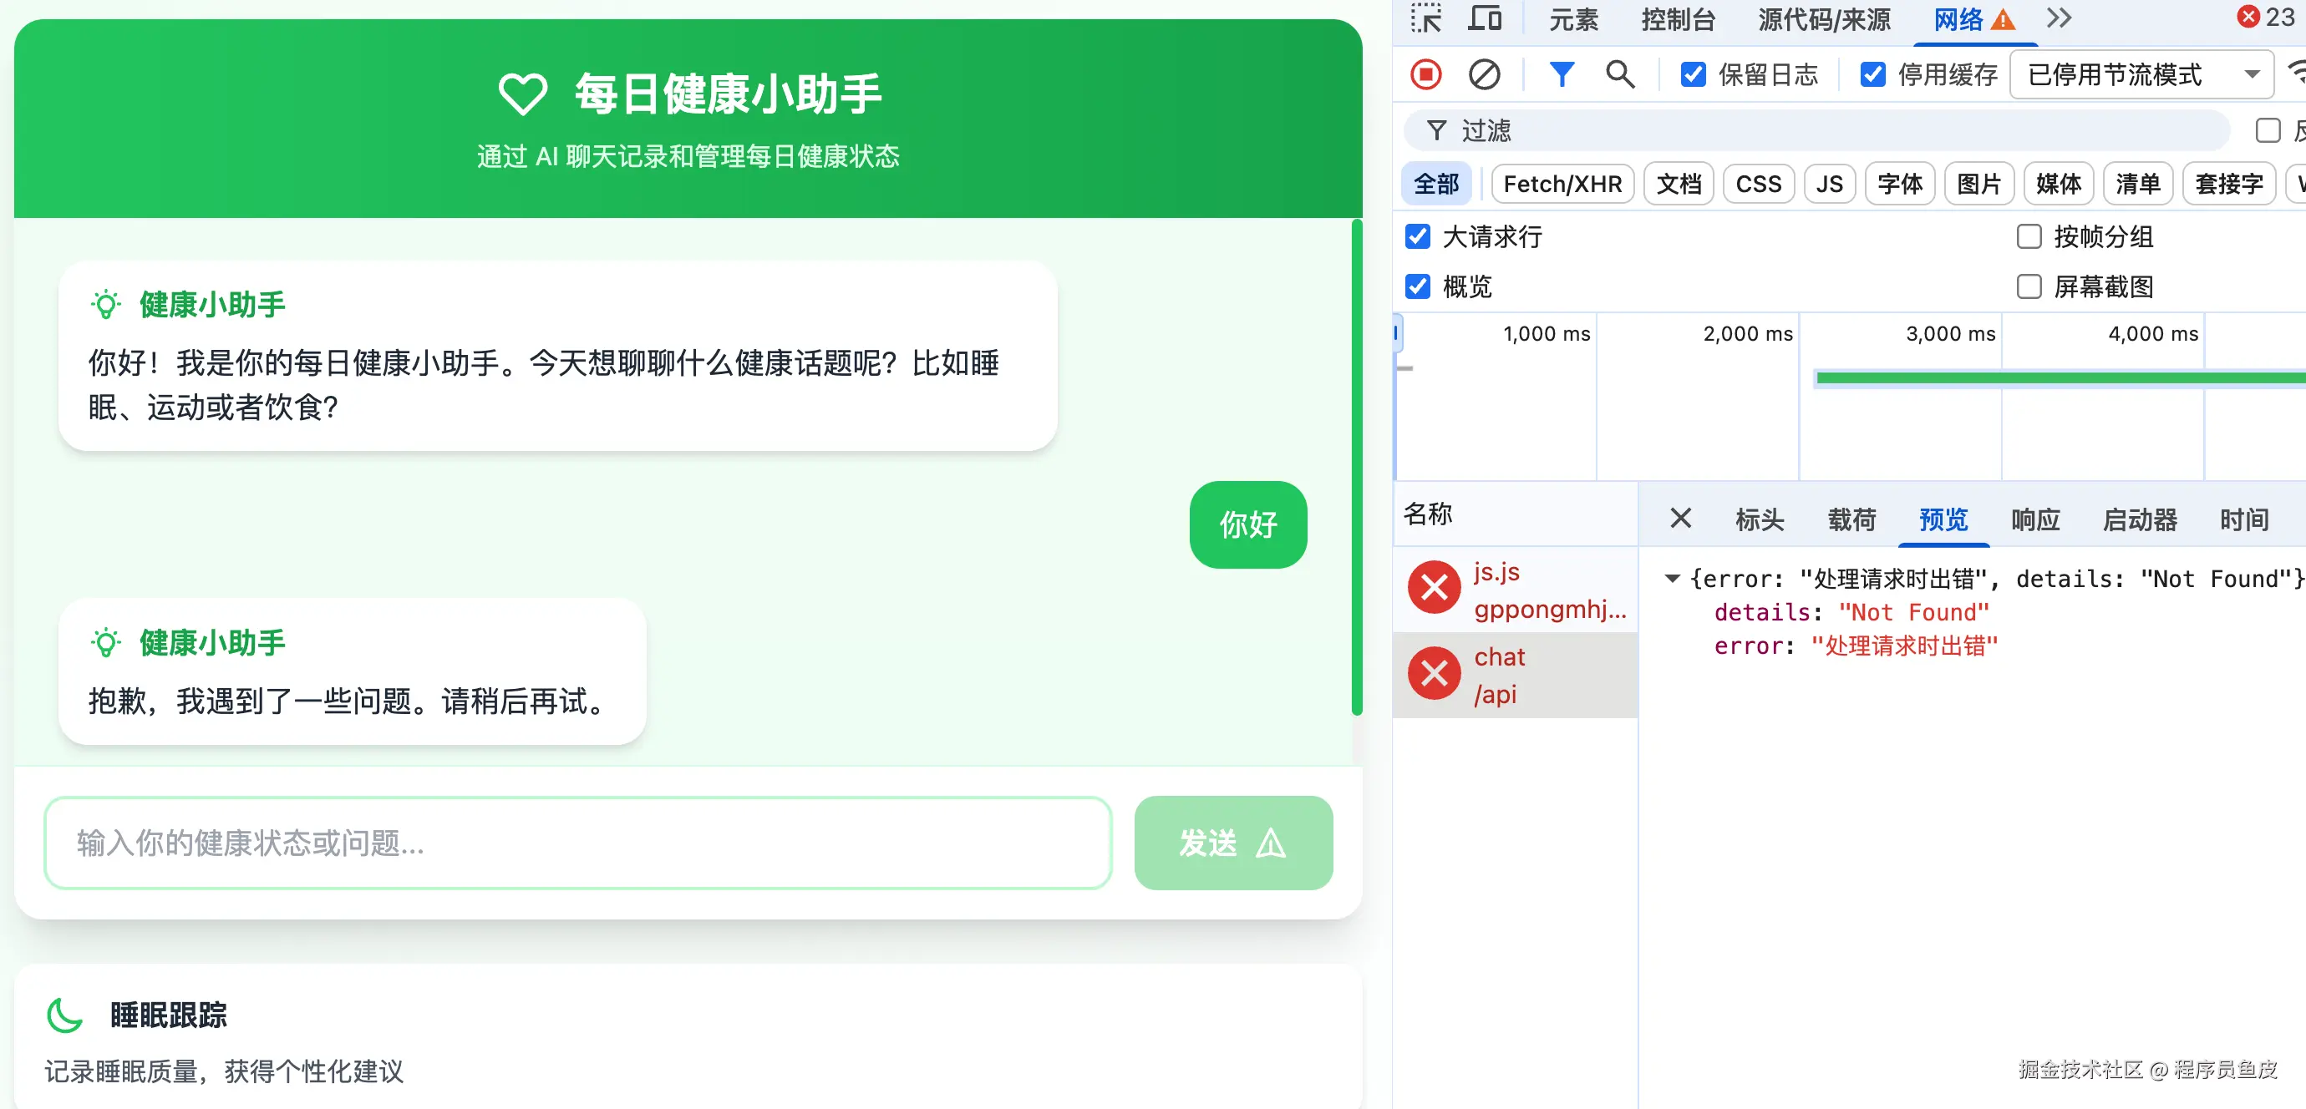Image resolution: width=2306 pixels, height=1109 pixels.
Task: Filter requests by Fetch/XHR
Action: click(1562, 185)
